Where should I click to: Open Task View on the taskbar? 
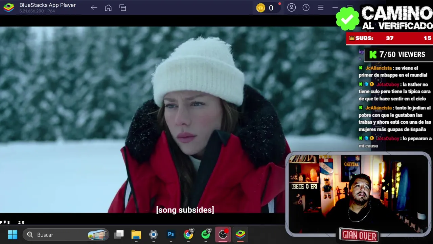tap(119, 235)
